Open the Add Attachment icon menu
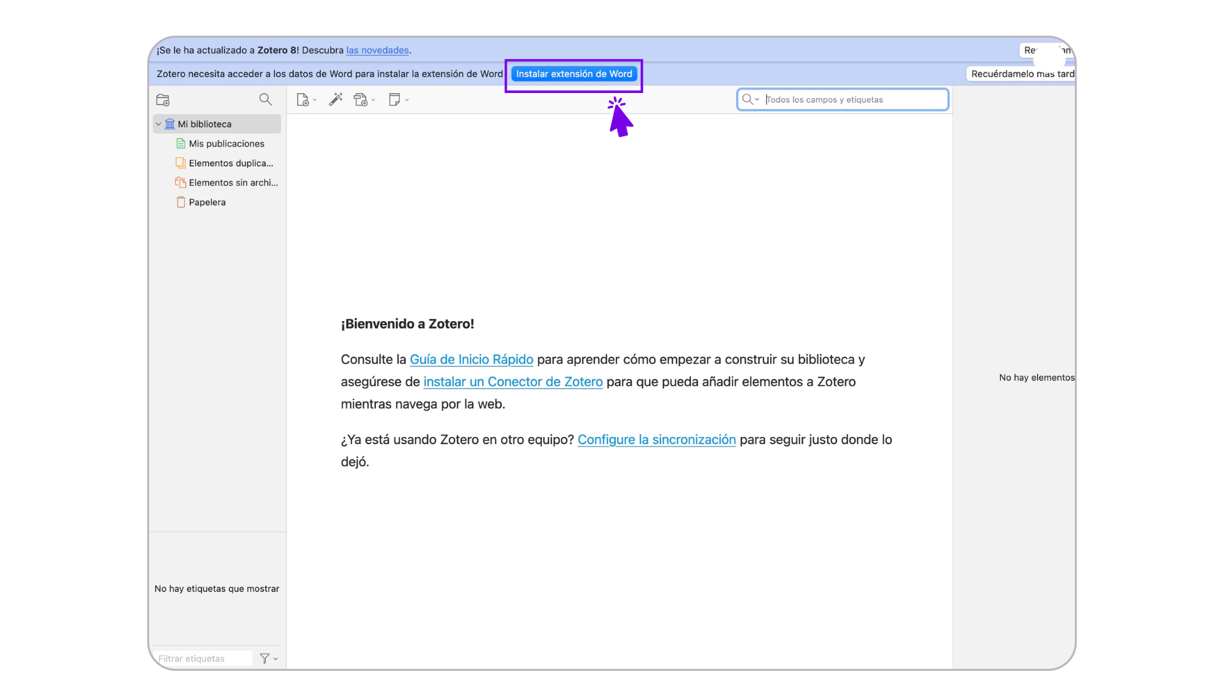This screenshot has height=688, width=1224. click(363, 100)
